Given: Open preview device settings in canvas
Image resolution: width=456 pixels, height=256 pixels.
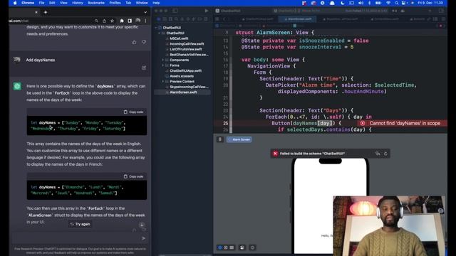Looking at the screenshot, I should coord(242,247).
